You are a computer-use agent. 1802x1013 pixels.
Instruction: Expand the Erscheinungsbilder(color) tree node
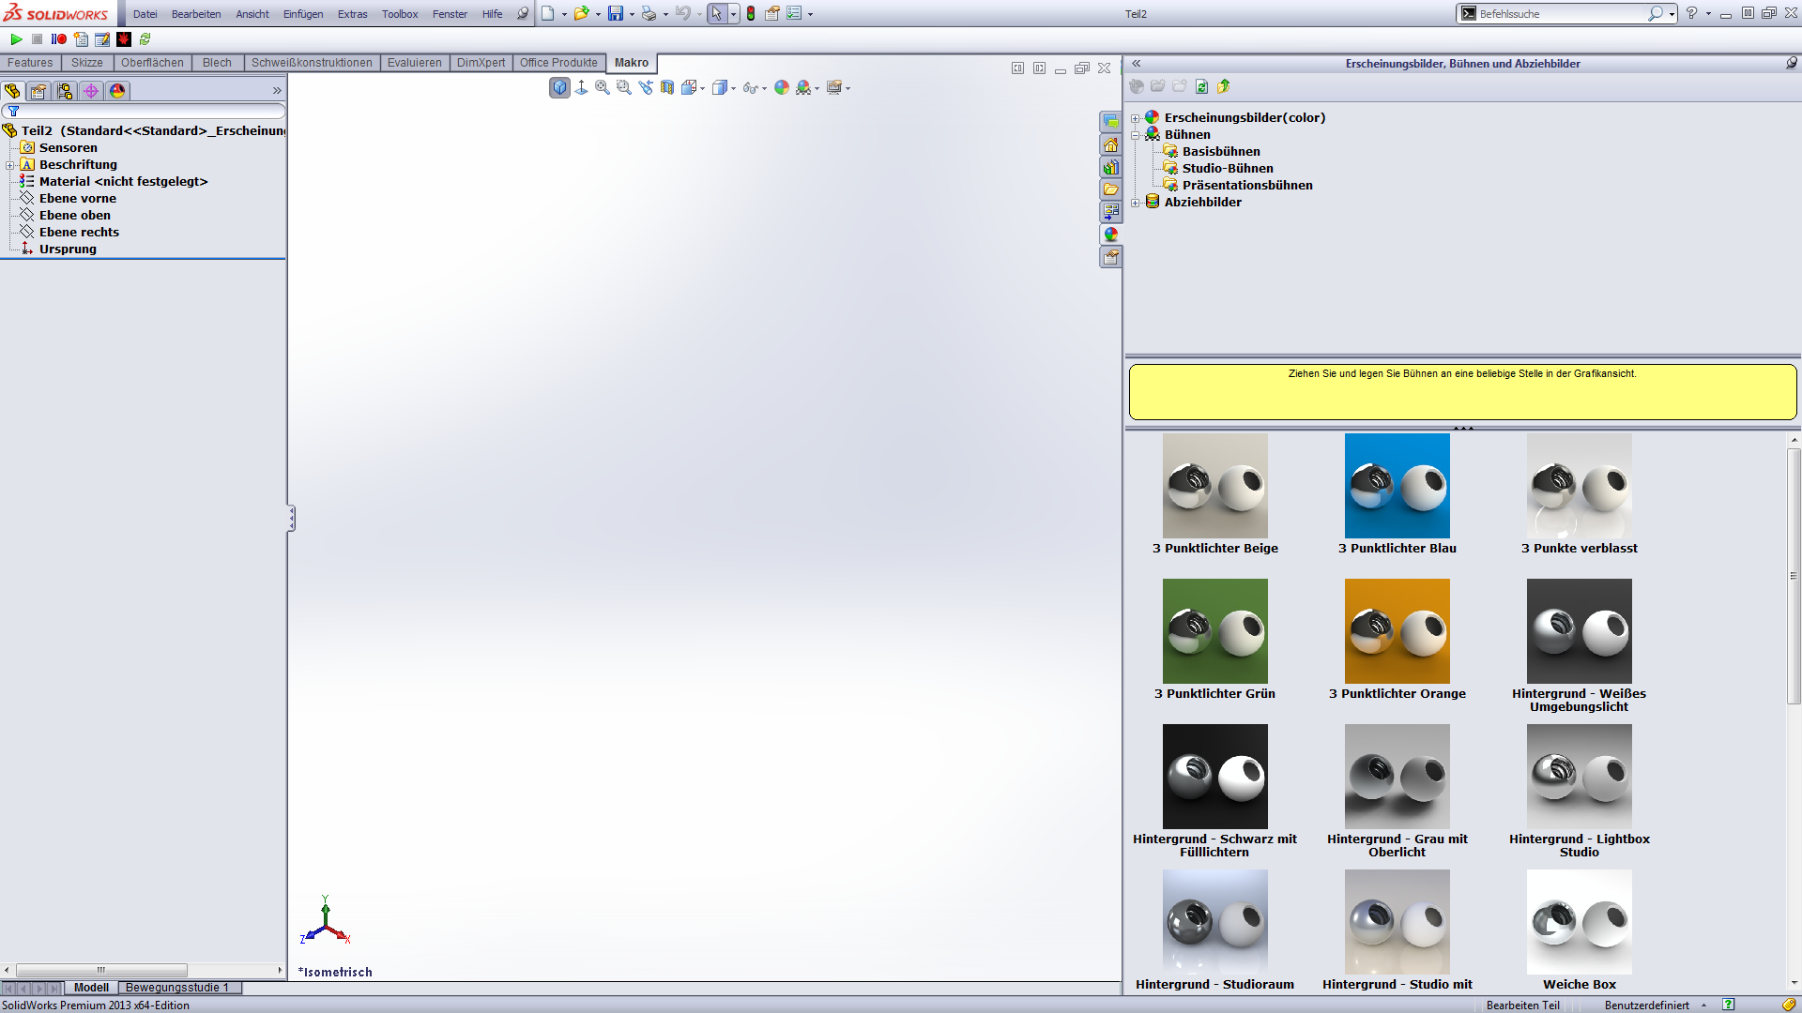[1136, 118]
